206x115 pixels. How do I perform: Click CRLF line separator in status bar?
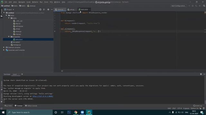[174, 109]
